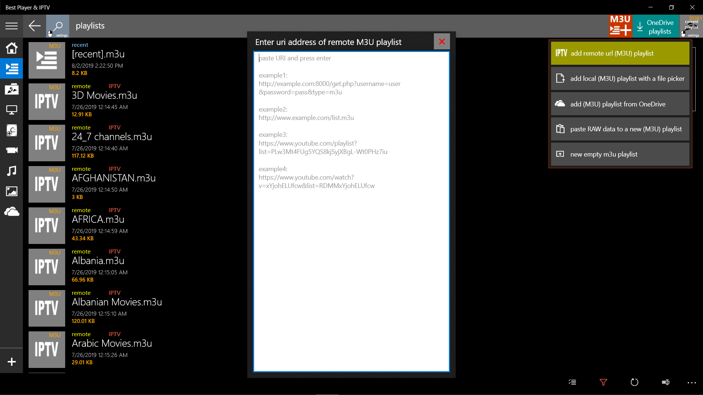
Task: Open search in the playlists header
Action: [x=57, y=26]
